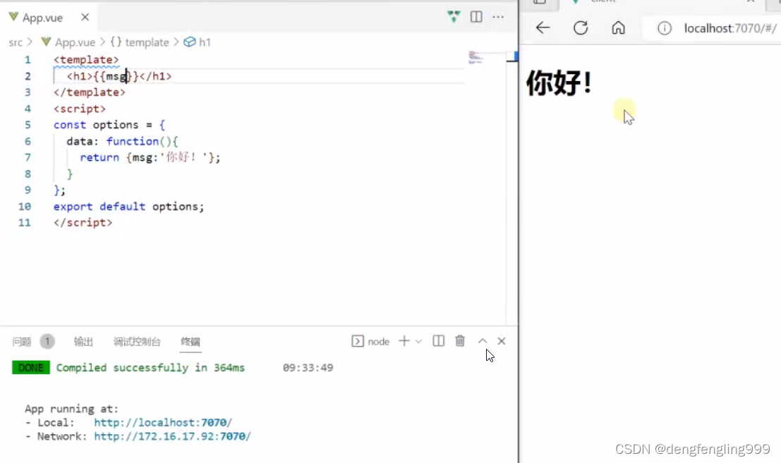Click the node terminal shell label

[x=378, y=342]
